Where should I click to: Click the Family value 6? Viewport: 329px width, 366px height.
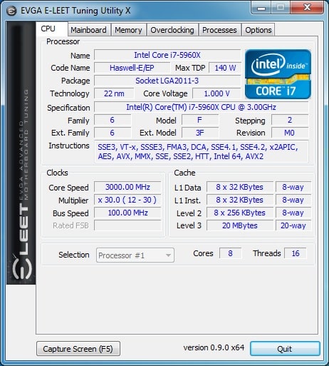[x=113, y=120]
